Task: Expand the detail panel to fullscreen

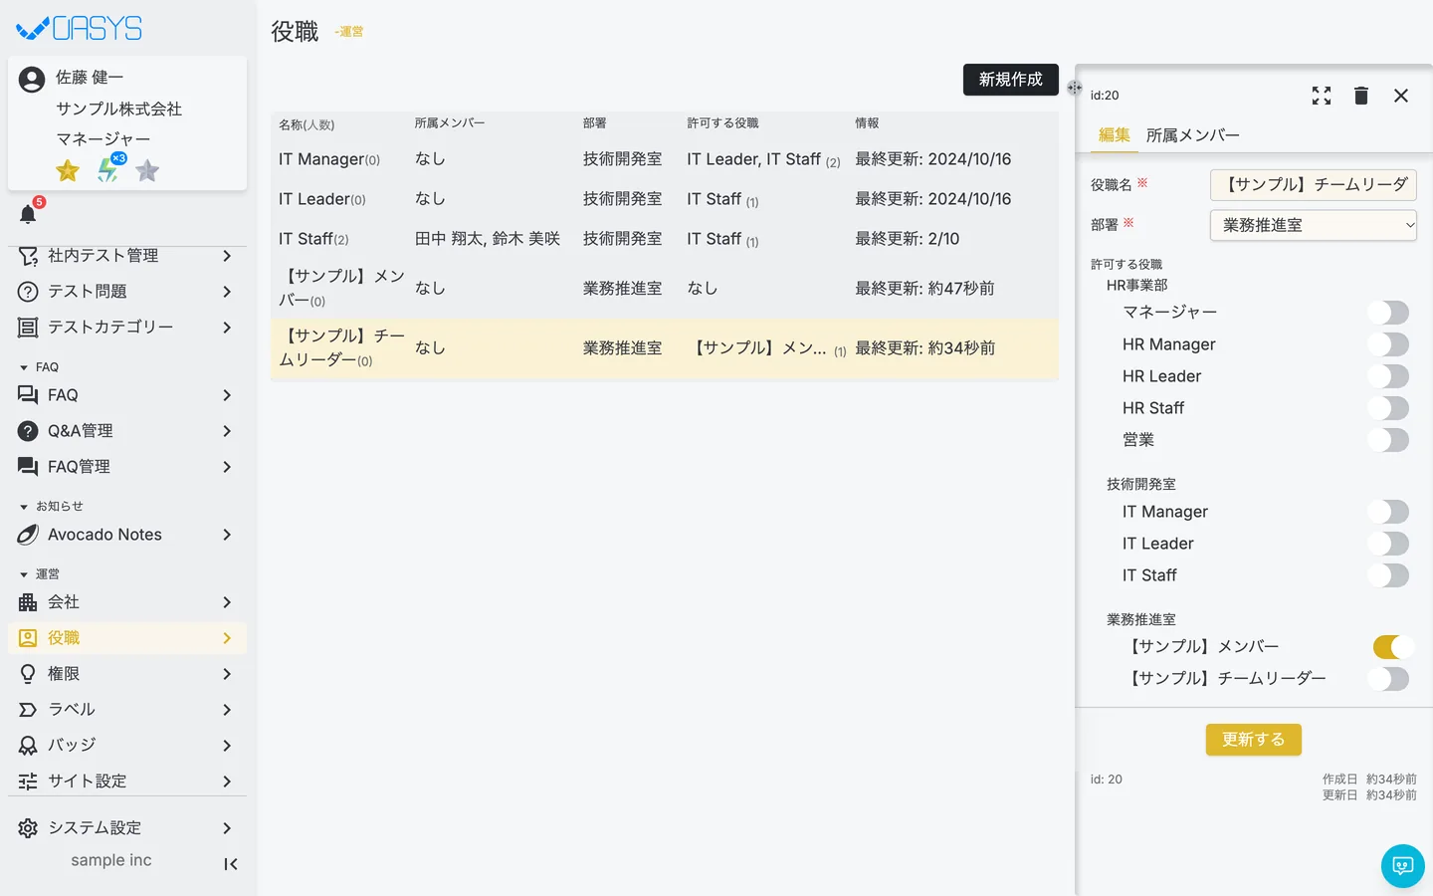Action: click(x=1322, y=96)
